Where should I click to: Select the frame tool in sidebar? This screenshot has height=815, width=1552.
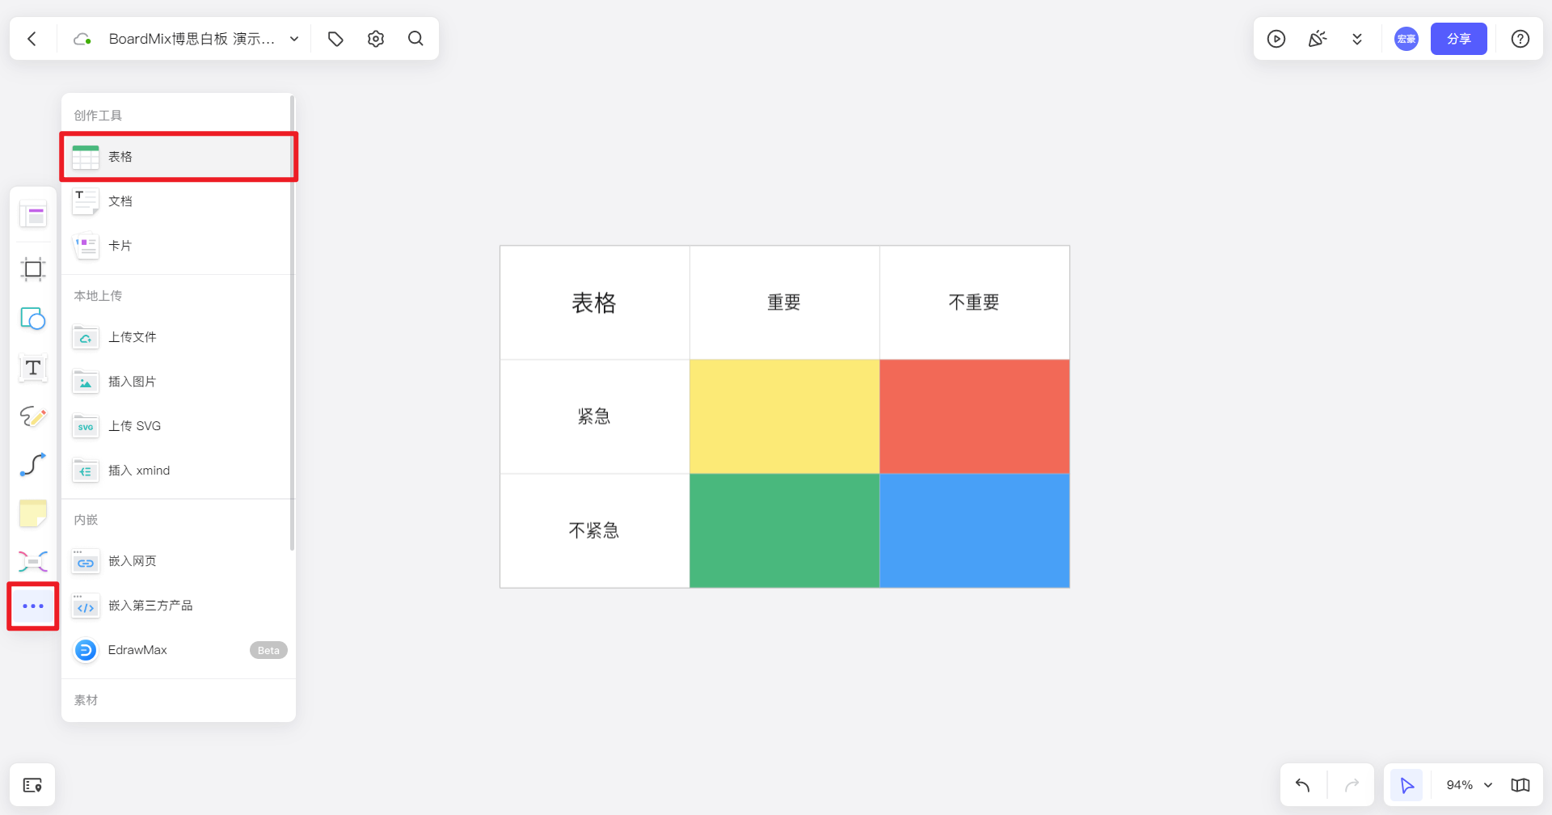tap(33, 269)
